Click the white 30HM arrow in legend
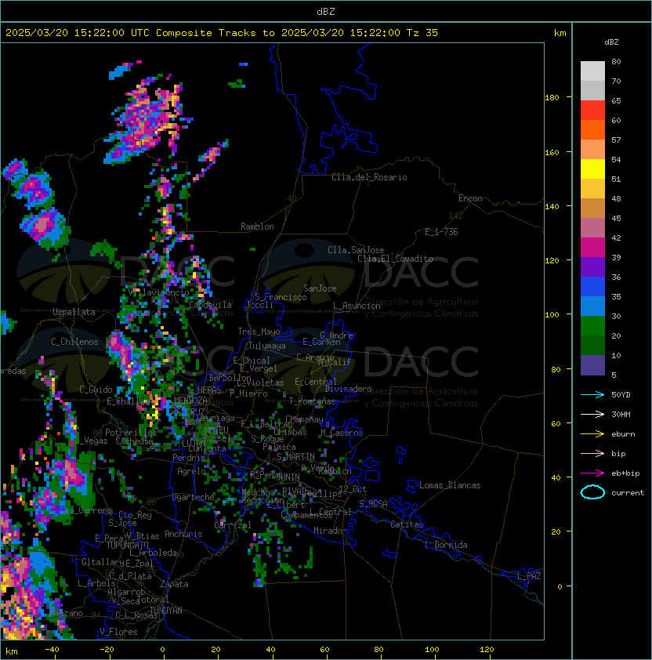 592,414
